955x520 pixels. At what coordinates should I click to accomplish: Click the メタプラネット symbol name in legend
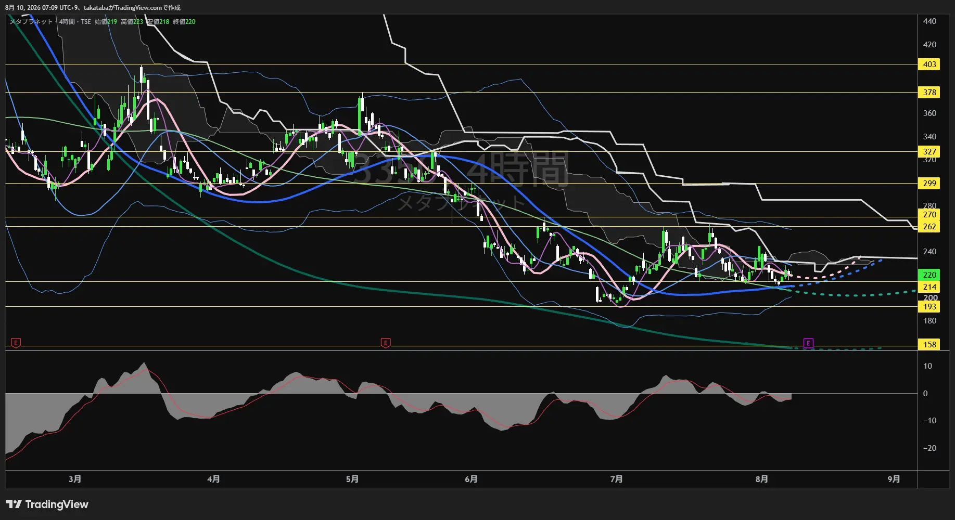31,22
